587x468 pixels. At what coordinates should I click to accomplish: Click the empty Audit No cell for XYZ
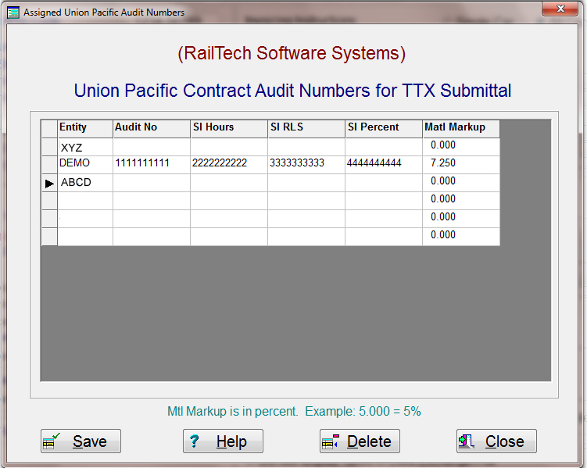point(152,147)
